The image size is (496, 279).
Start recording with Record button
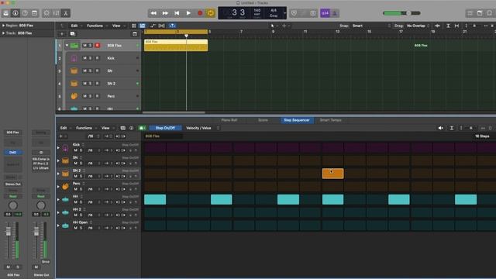click(x=200, y=13)
